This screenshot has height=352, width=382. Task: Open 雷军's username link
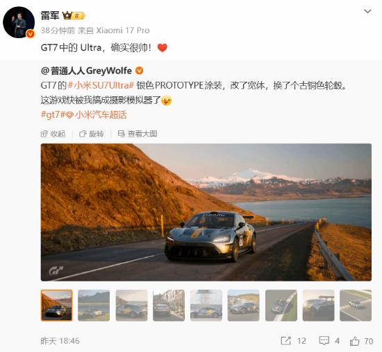(x=50, y=15)
